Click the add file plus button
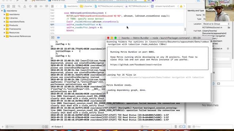 (x=3, y=127)
